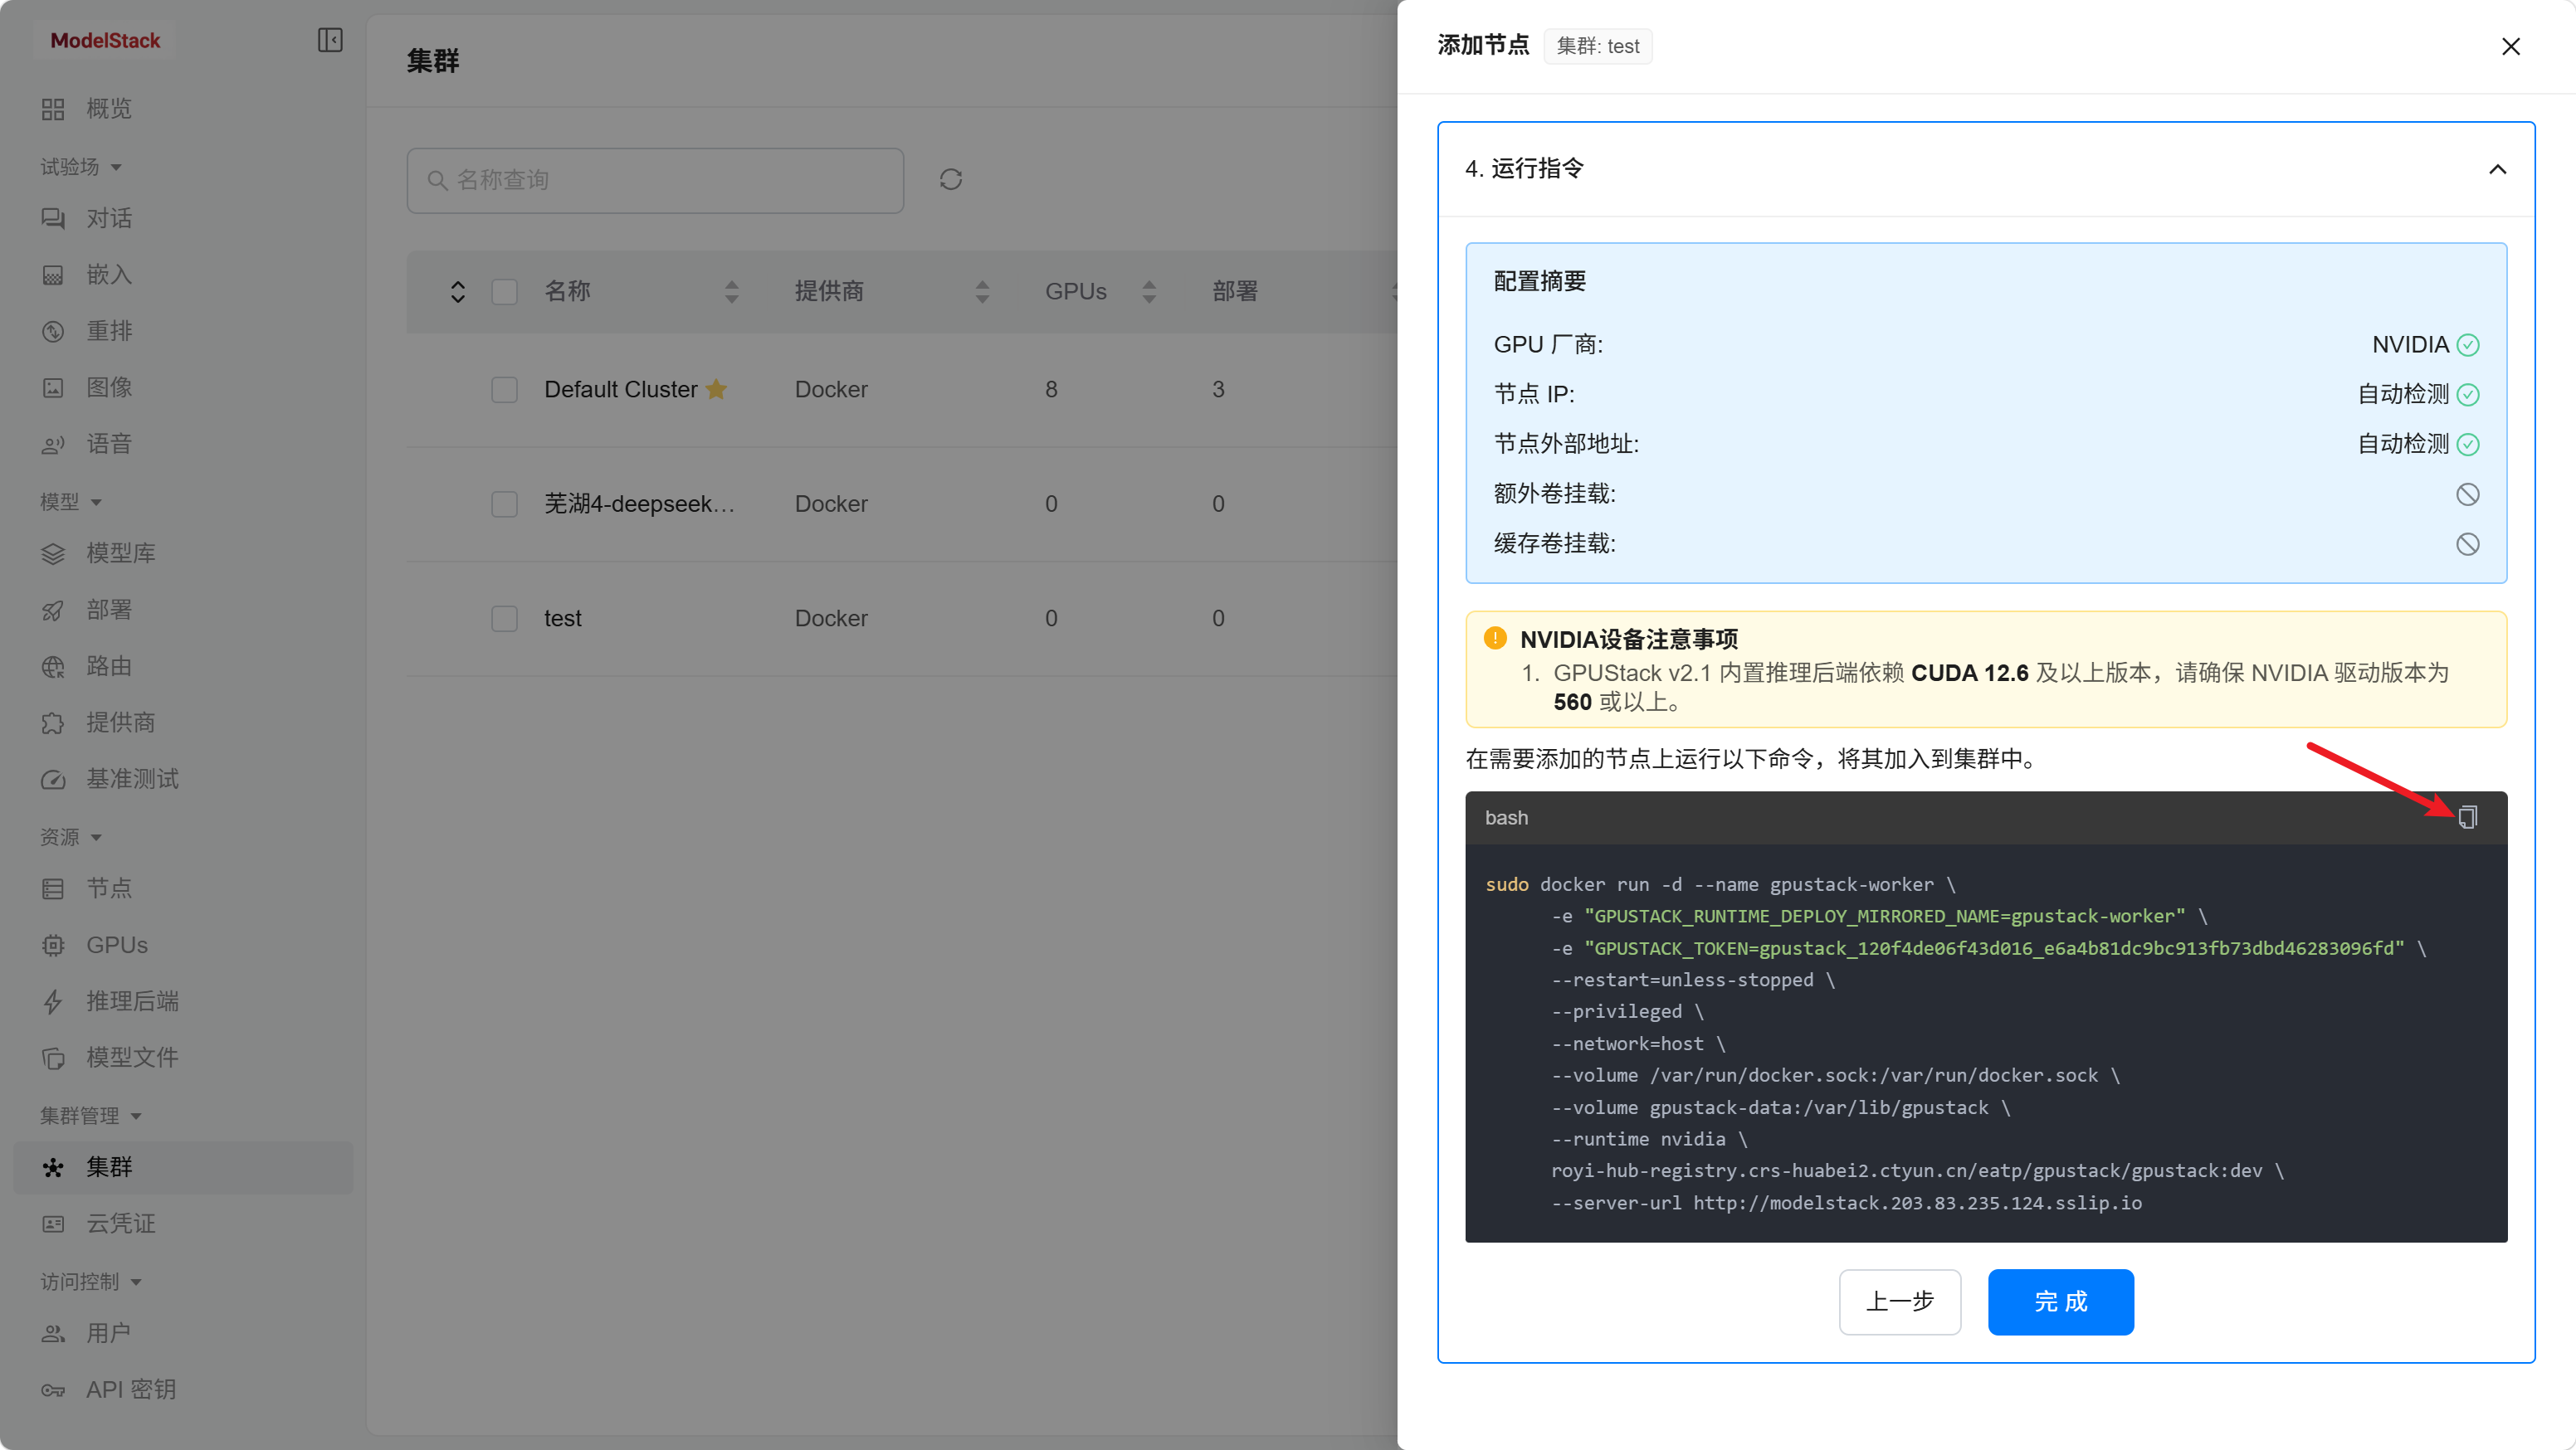Click the NVIDIA设备注意事项 warning icon
Image resolution: width=2576 pixels, height=1450 pixels.
click(x=1495, y=638)
